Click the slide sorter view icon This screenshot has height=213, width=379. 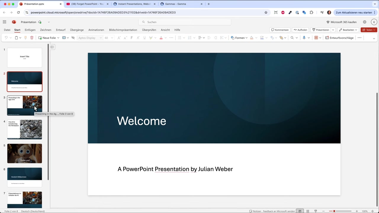308,211
